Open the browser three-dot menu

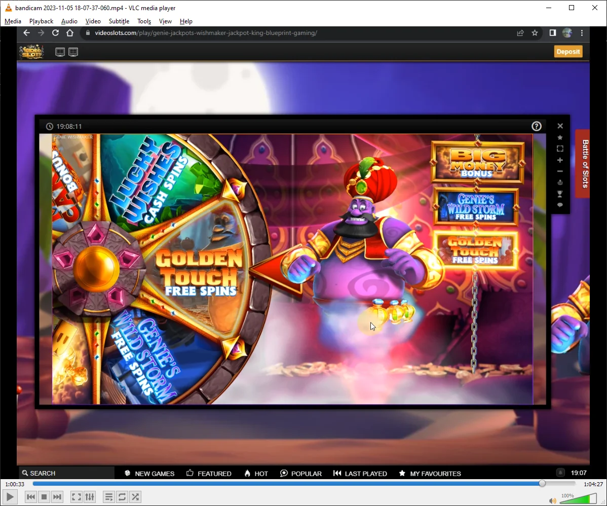(582, 33)
